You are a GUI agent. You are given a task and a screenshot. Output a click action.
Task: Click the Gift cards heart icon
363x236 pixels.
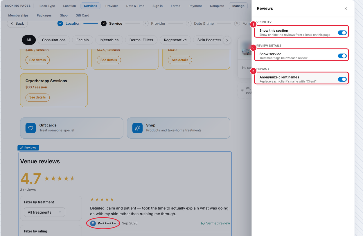pyautogui.click(x=30, y=128)
